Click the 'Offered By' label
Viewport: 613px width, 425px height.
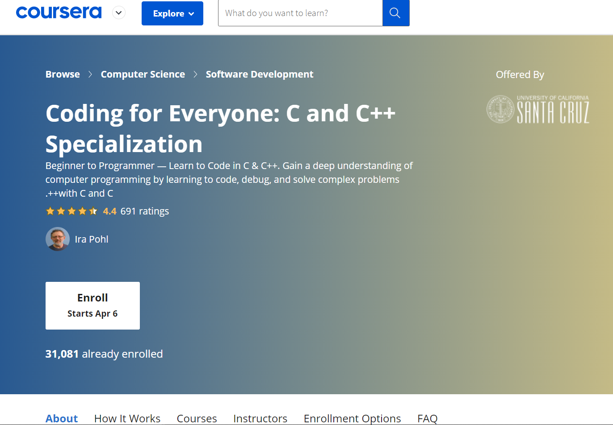tap(520, 74)
